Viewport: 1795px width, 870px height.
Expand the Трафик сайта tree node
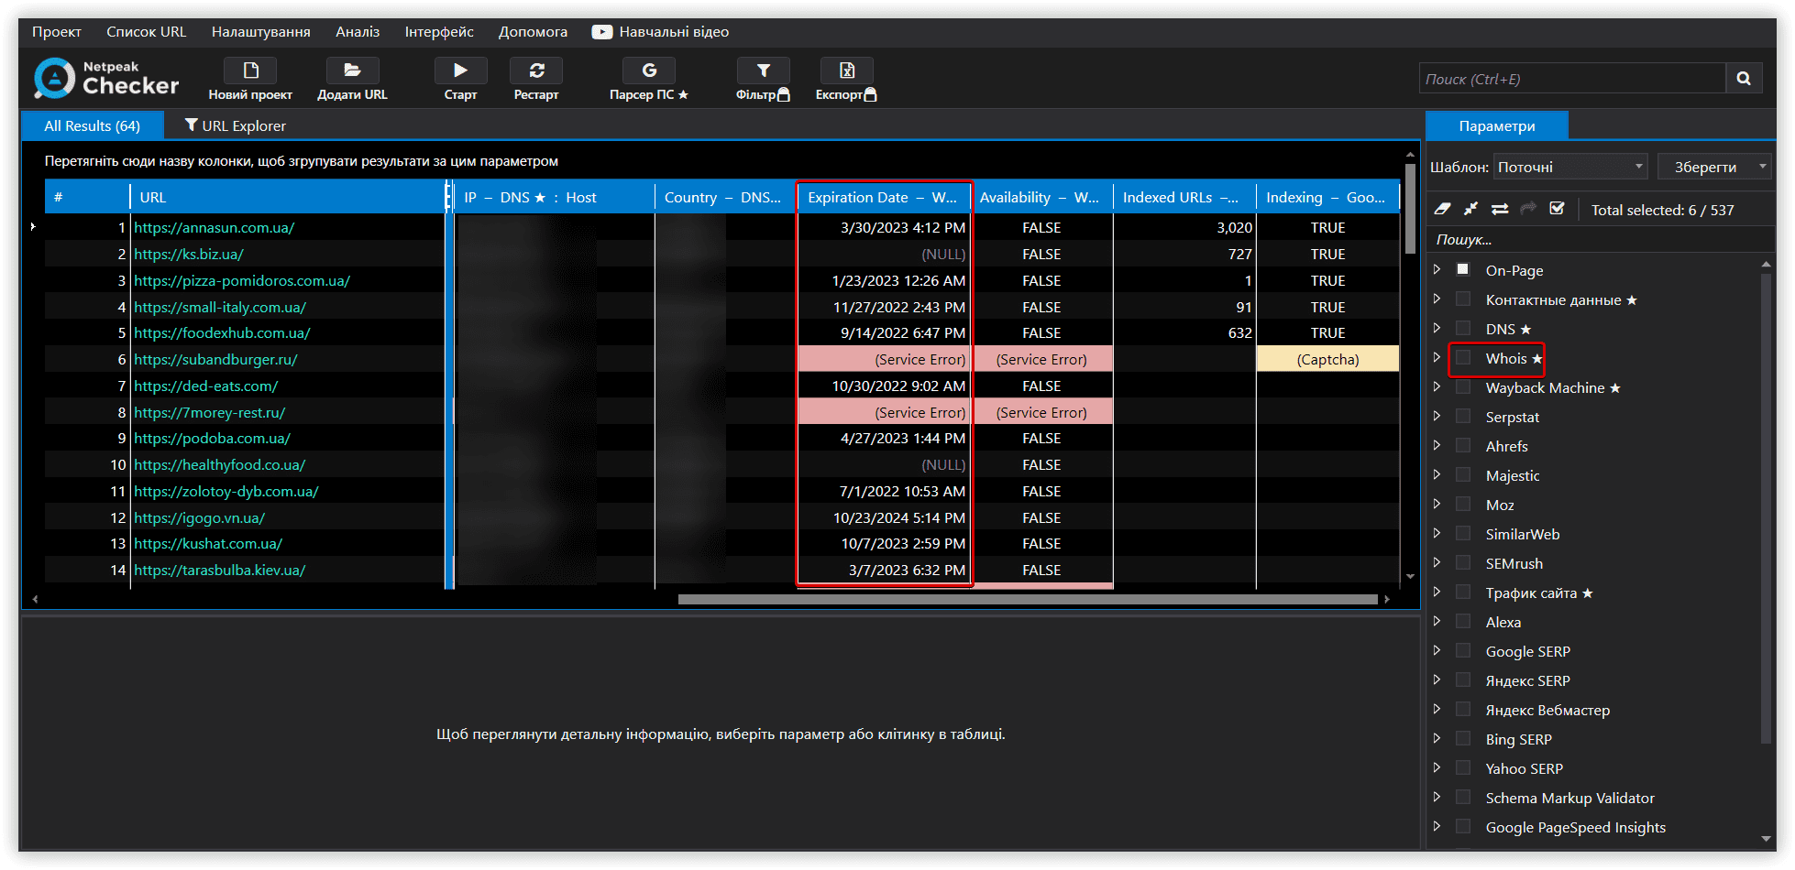(1437, 592)
